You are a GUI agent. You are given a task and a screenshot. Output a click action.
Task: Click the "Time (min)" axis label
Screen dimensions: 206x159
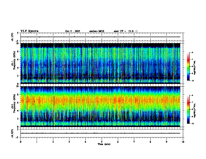[104, 144]
